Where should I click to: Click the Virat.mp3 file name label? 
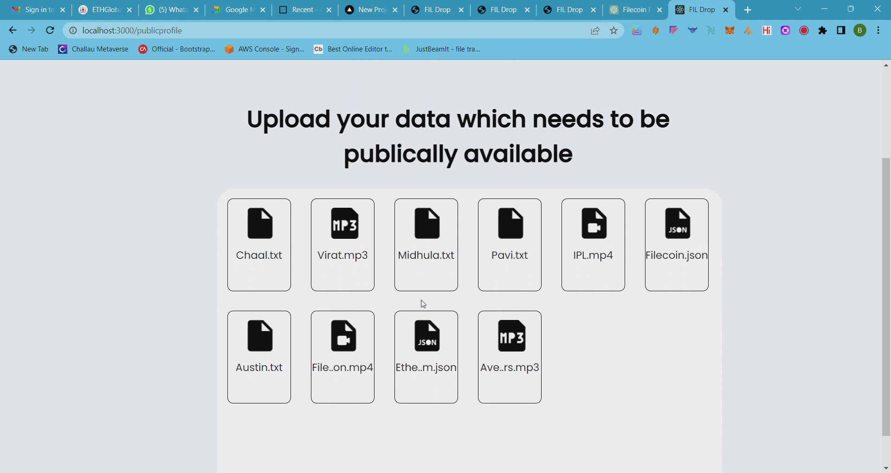342,255
